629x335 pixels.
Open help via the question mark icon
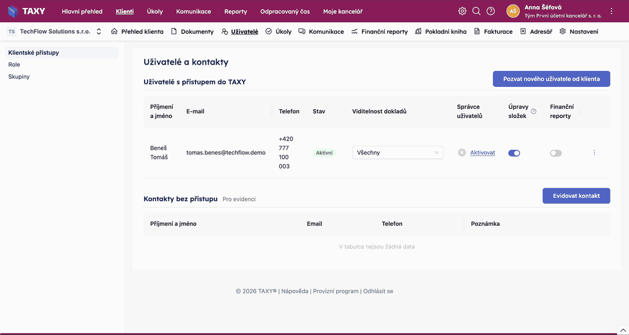tap(490, 11)
